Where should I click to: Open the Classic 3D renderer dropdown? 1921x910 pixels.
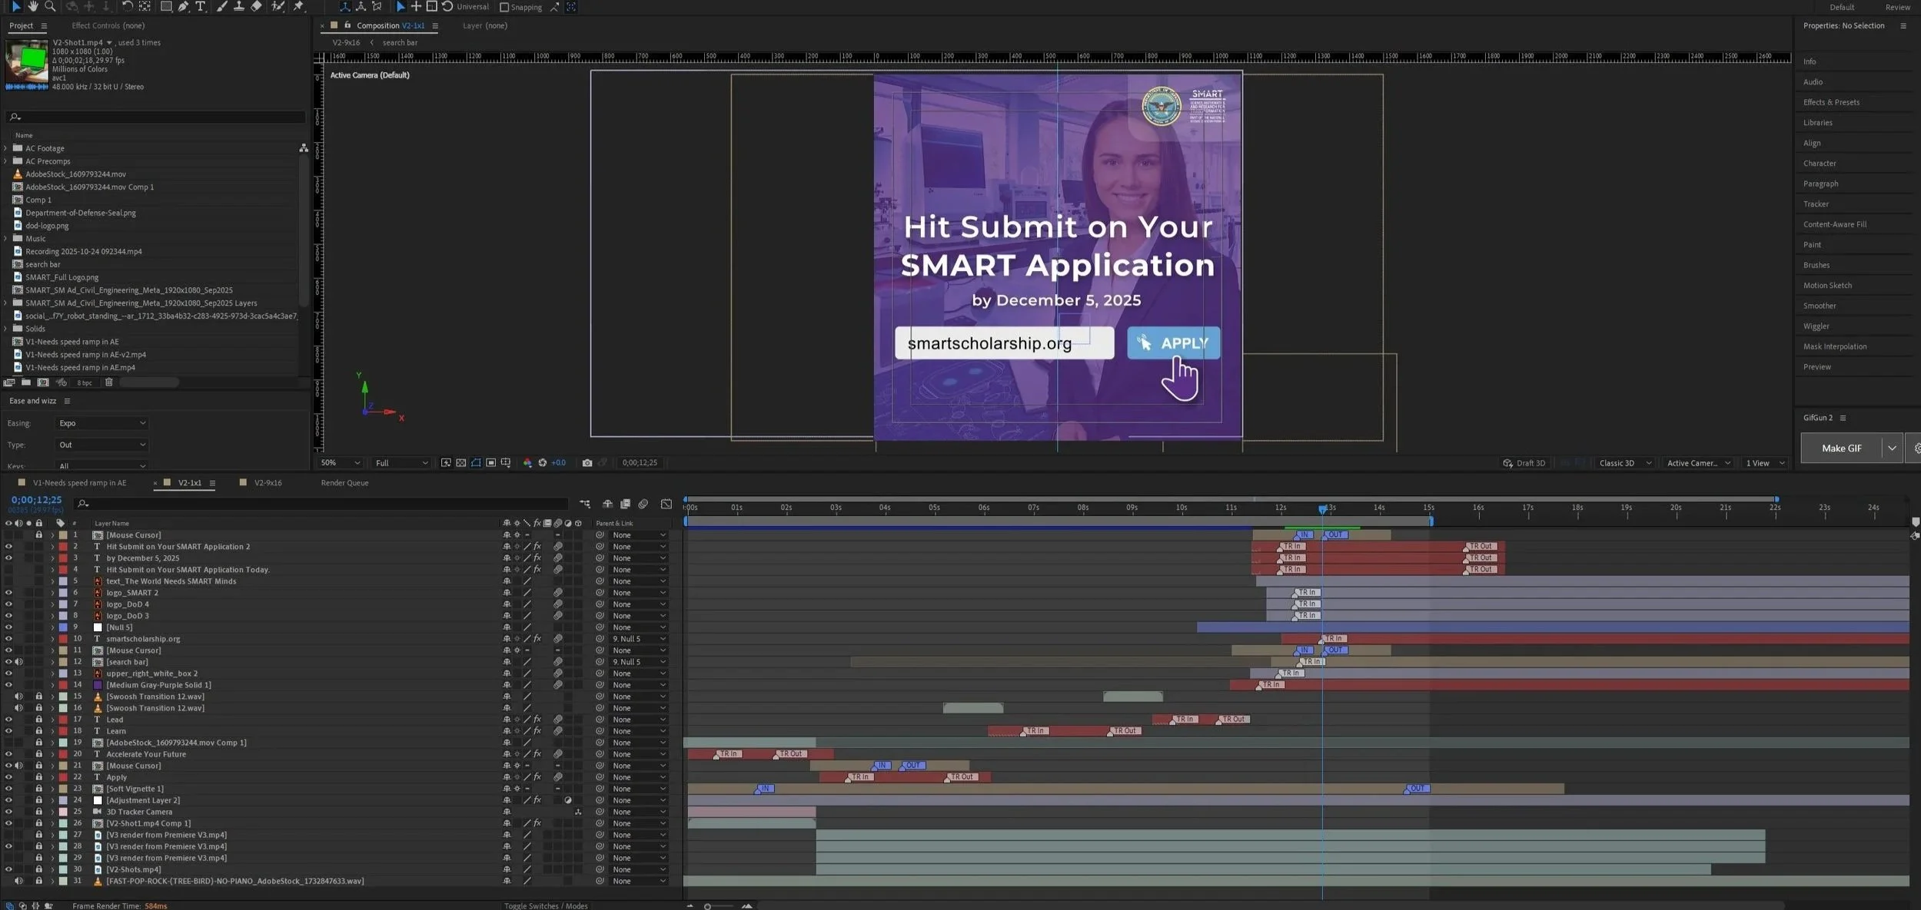1624,463
